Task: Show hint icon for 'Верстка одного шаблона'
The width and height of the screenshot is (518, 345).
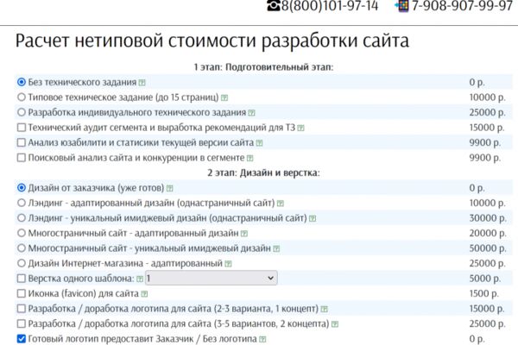Action: click(140, 279)
